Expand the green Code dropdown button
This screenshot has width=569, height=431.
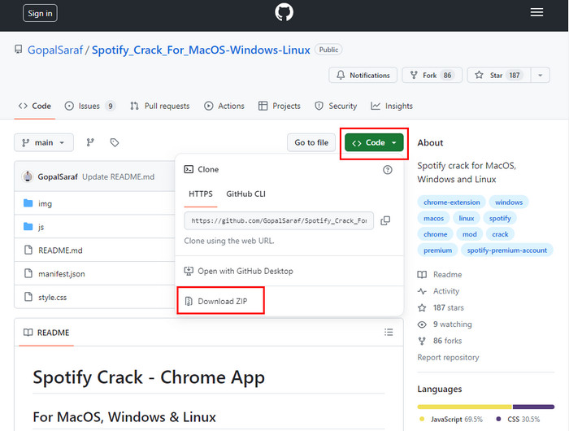[x=374, y=142]
